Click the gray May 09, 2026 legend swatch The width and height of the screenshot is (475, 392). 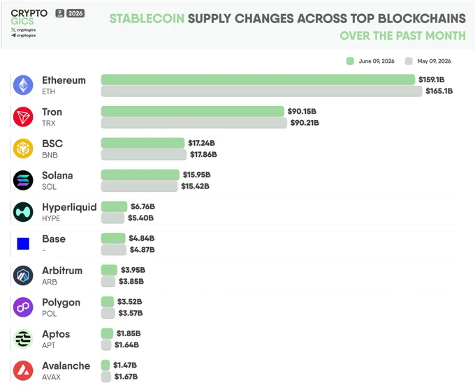tap(409, 61)
